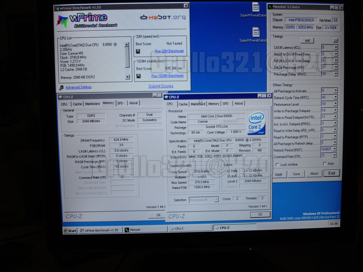
Task: Open Write to Read Delayed (tWTR) dropdown
Action: coord(335,117)
